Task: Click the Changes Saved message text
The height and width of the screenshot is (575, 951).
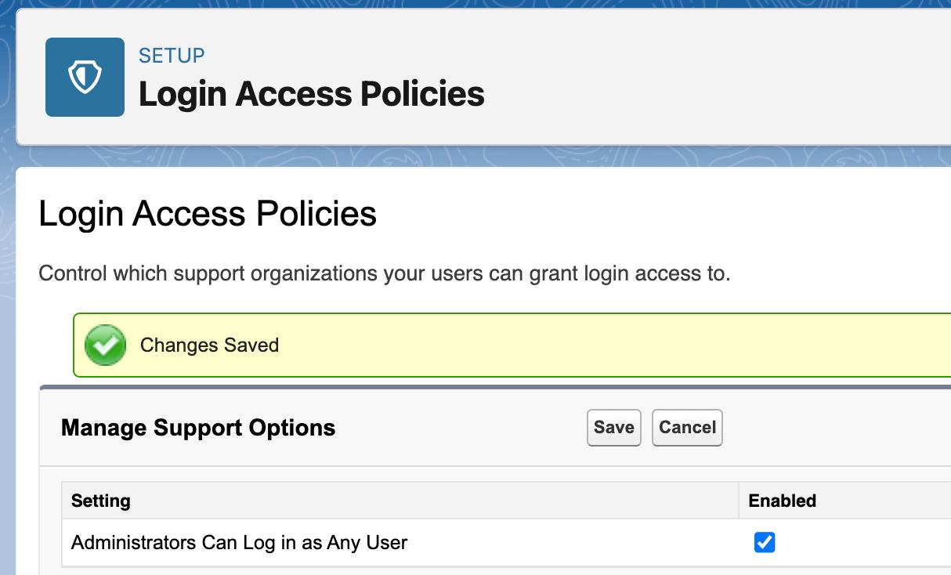Action: (x=209, y=345)
